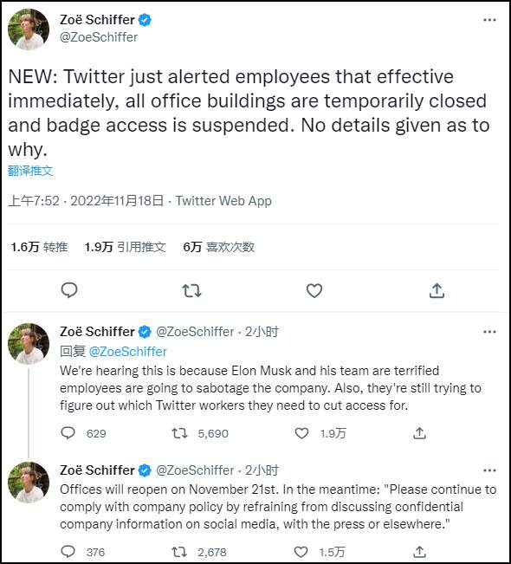Share the offices reopen reply tweet
Screen dimensions: 511x564
[x=419, y=551]
